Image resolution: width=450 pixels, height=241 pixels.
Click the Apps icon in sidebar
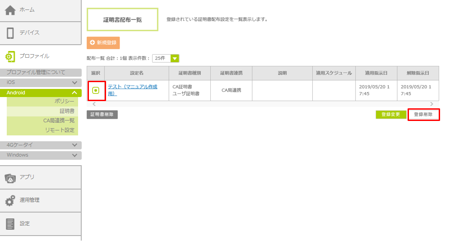tap(10, 177)
